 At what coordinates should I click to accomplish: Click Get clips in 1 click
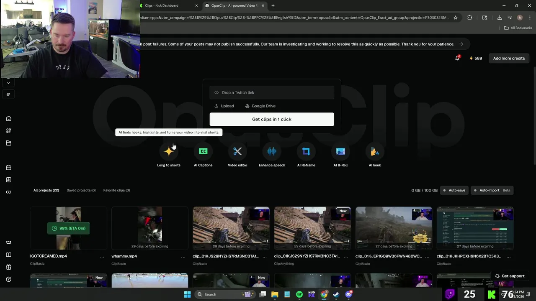coord(272,119)
